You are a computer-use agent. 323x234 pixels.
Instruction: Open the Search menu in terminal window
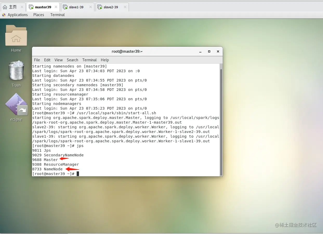point(72,60)
